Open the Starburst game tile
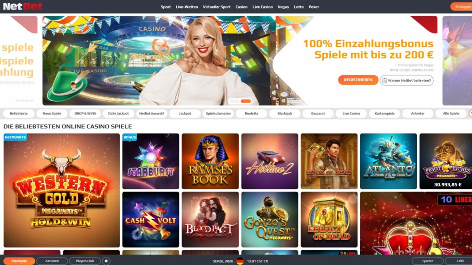Viewport: 472px width, 265px height. pos(150,161)
